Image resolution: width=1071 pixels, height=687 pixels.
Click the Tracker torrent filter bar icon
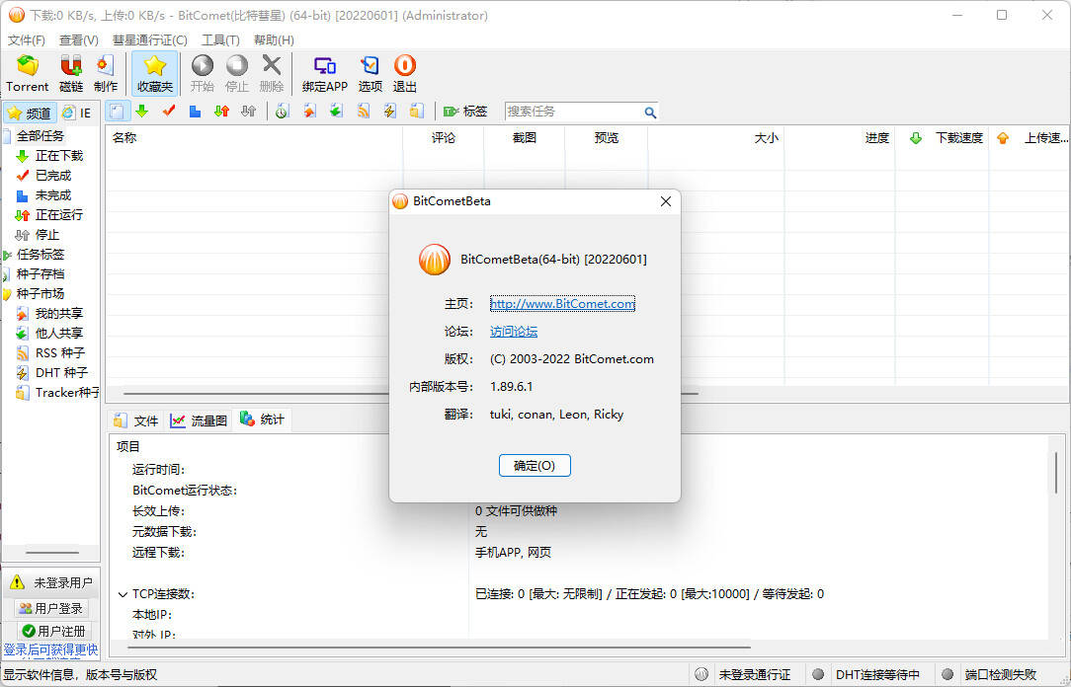point(417,112)
